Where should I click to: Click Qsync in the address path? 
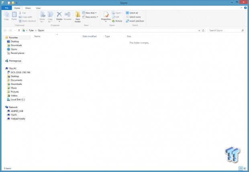coord(41,30)
